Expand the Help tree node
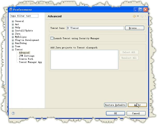The height and width of the screenshot is (124, 157). (13, 28)
